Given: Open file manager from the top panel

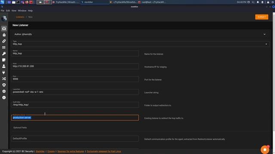Looking at the screenshot, I should (x=13, y=2).
